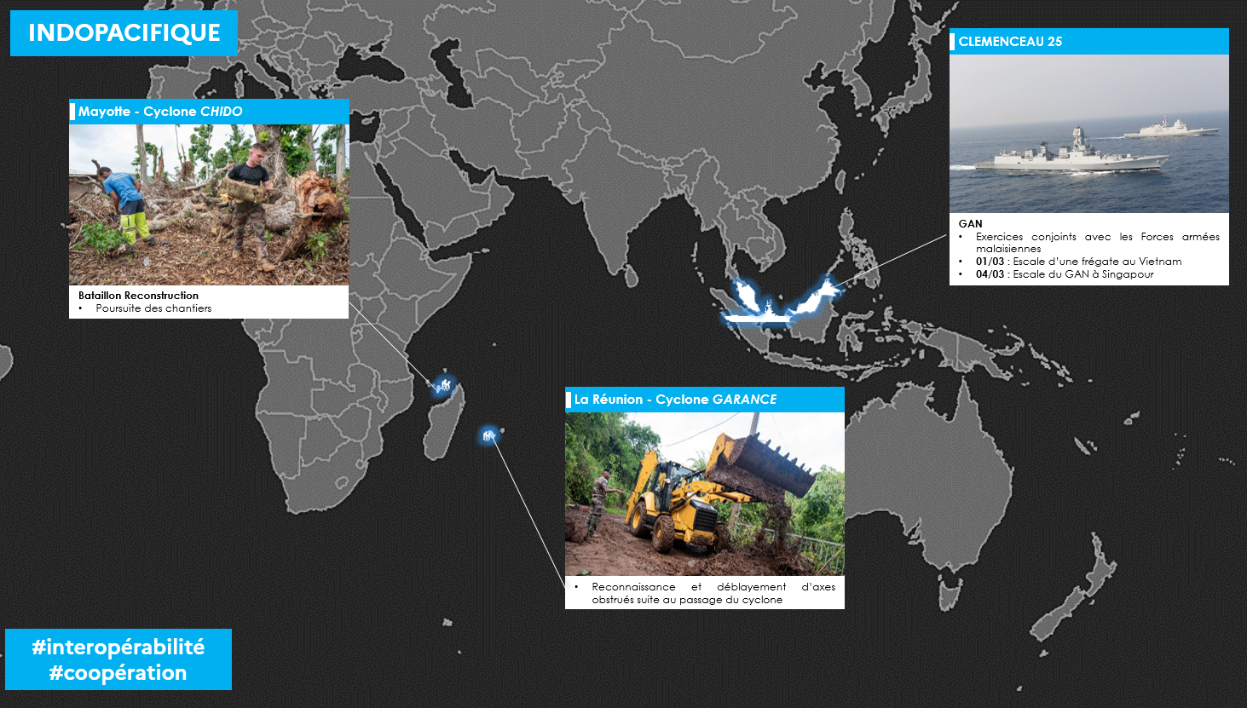This screenshot has height=708, width=1247.
Task: Click the warships photo thumbnail
Action: coord(1089,134)
